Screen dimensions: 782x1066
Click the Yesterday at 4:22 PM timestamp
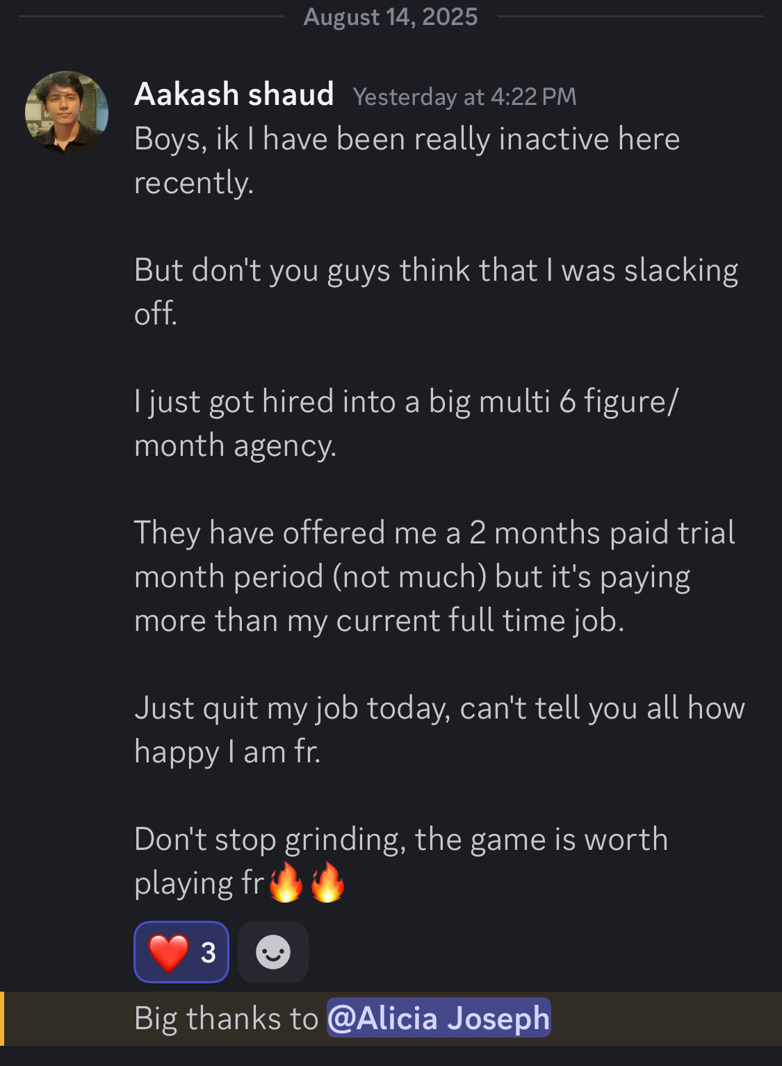pos(465,97)
